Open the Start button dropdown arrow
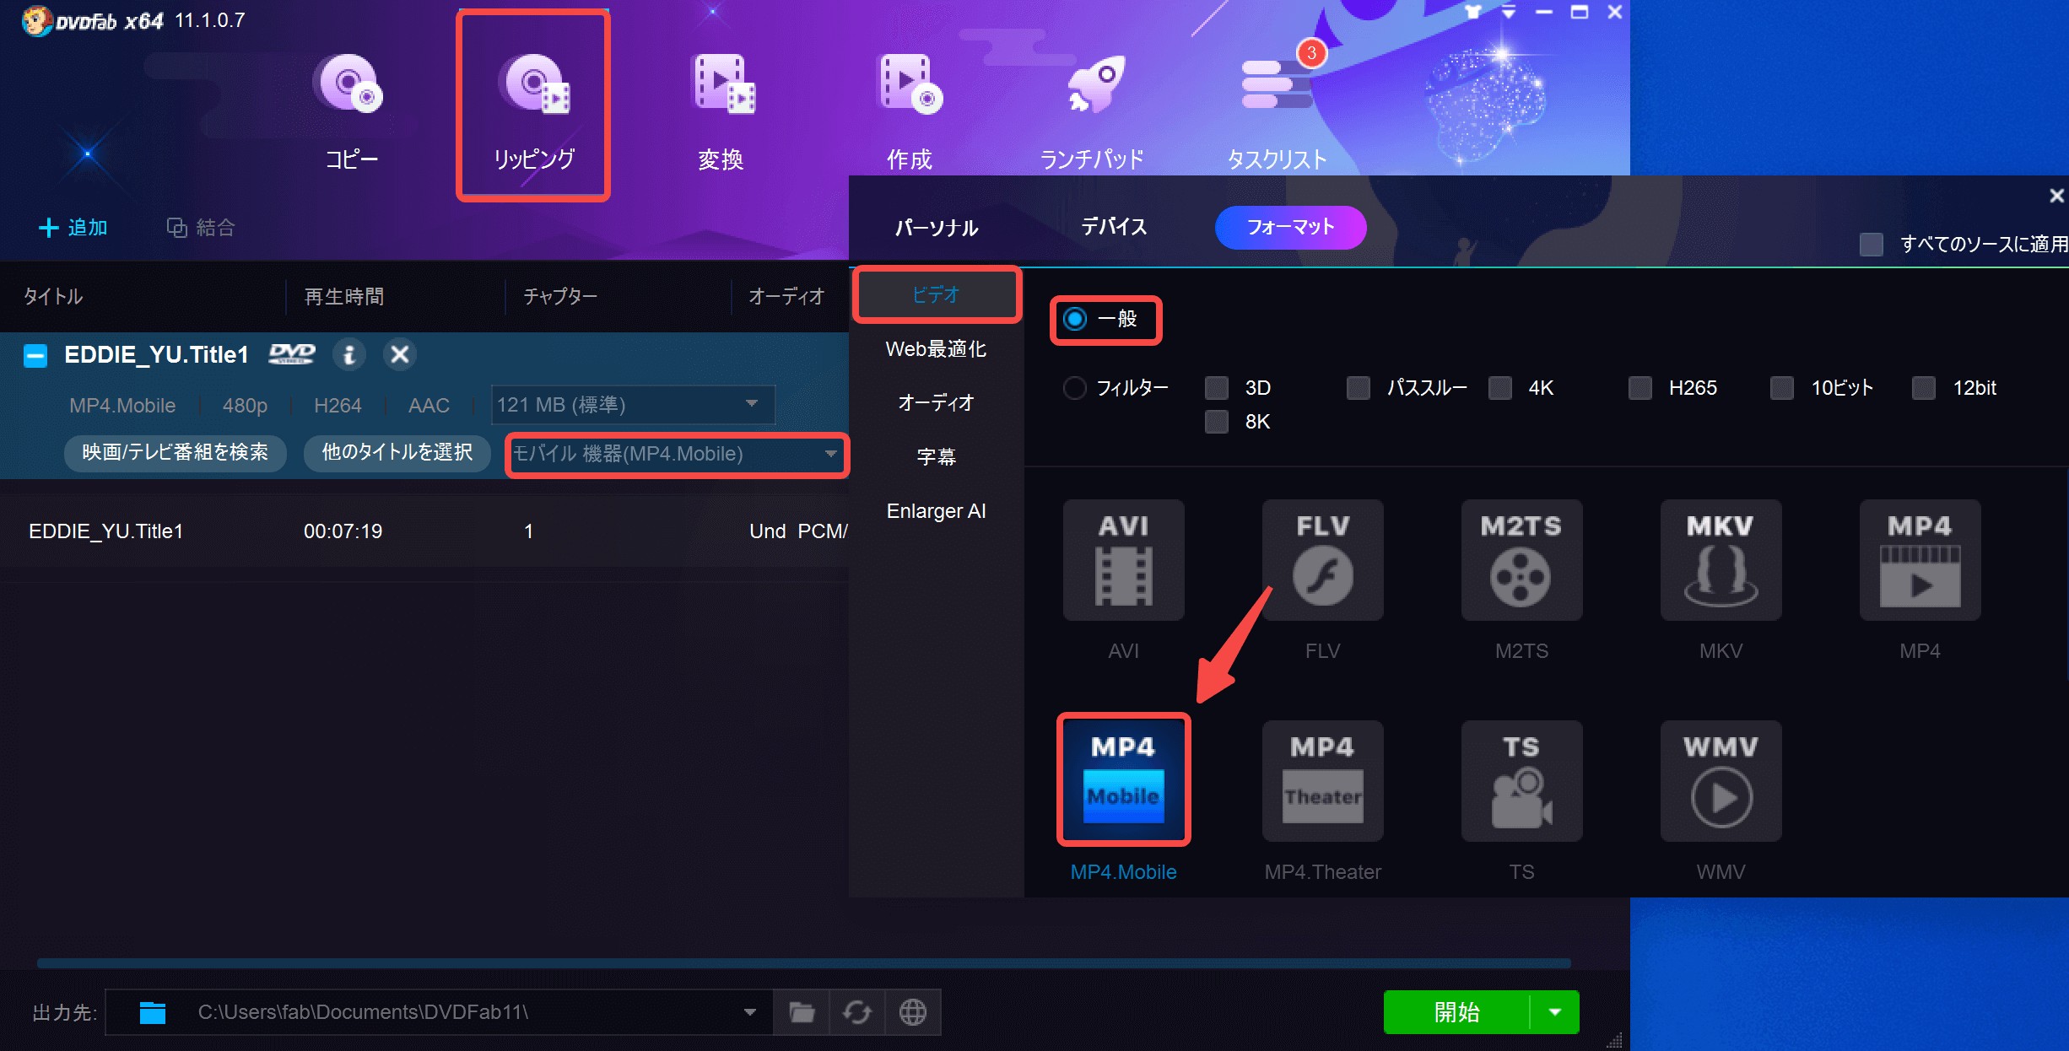The image size is (2069, 1051). tap(1555, 1012)
